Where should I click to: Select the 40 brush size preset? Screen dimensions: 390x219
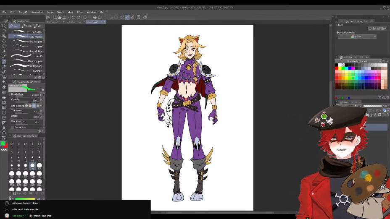tap(32, 166)
